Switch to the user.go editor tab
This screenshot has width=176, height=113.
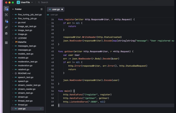pos(56,9)
